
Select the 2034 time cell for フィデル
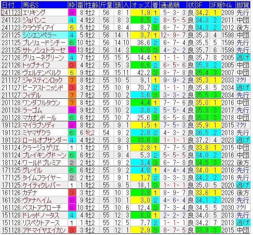point(228,95)
